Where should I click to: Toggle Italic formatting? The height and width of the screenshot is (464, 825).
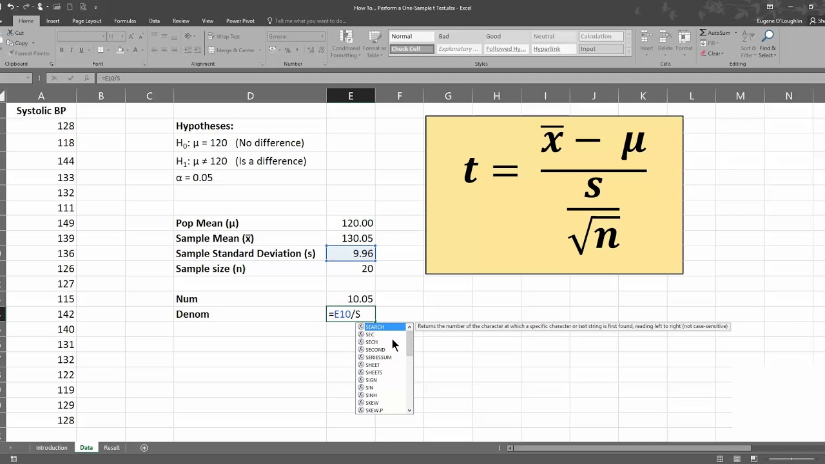click(72, 50)
